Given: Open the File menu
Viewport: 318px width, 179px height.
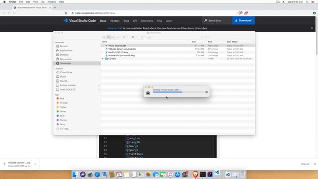Looking at the screenshot, I should pos(21,2).
